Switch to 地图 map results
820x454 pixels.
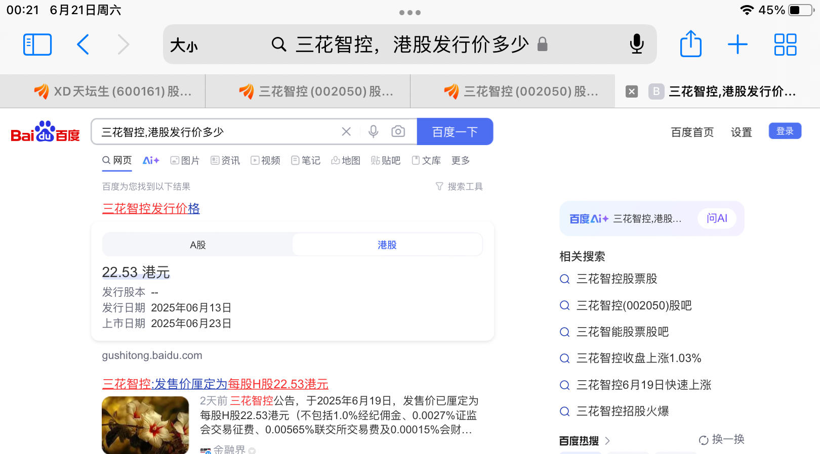(346, 160)
